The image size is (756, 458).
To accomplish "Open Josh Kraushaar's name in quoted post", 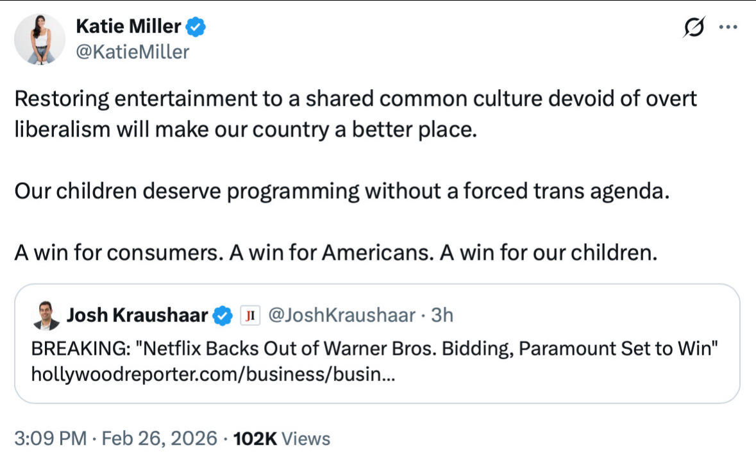I will click(137, 315).
